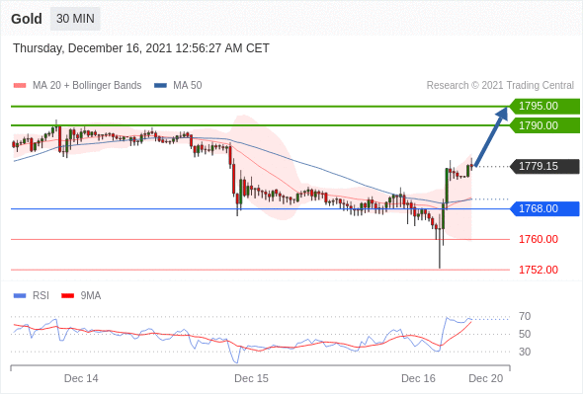Select the 1779.15 current price tag
The width and height of the screenshot is (583, 395).
click(x=544, y=166)
